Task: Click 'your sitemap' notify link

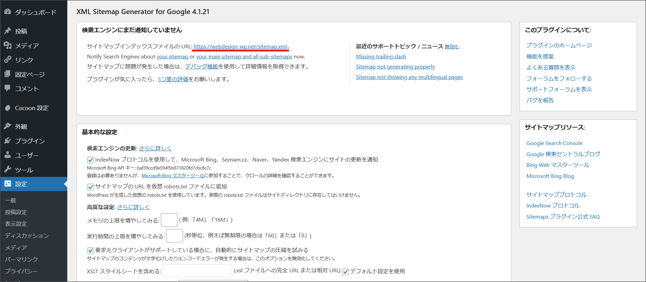Action: click(x=172, y=57)
